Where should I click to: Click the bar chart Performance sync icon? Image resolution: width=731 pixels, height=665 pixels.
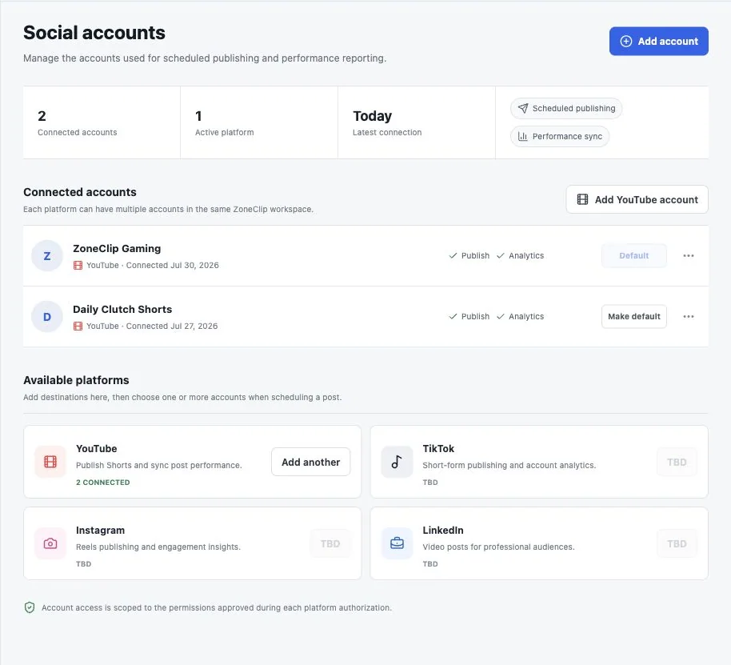click(x=523, y=136)
